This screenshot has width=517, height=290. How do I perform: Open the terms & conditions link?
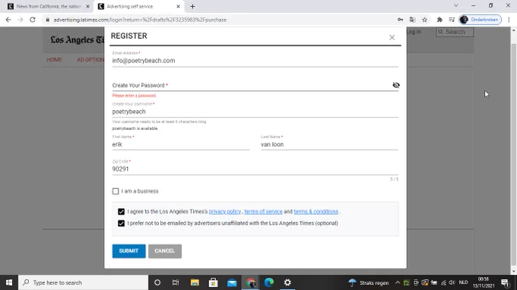tap(316, 212)
